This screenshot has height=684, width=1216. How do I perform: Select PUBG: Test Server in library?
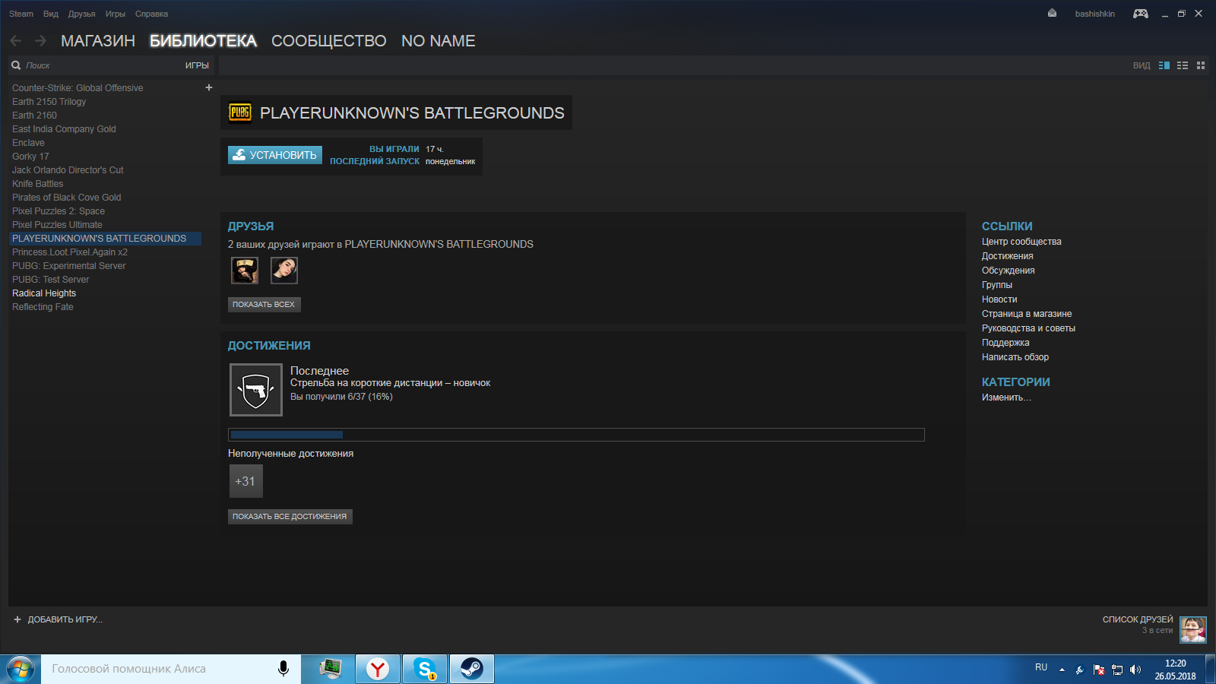(51, 280)
